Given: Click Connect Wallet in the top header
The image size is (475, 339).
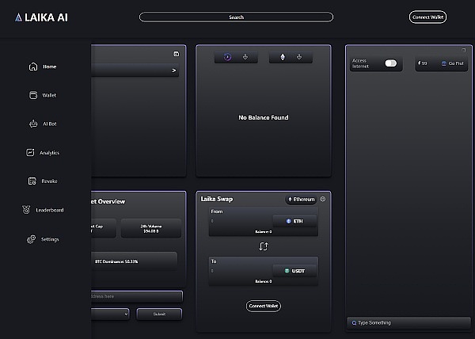Looking at the screenshot, I should pyautogui.click(x=427, y=17).
